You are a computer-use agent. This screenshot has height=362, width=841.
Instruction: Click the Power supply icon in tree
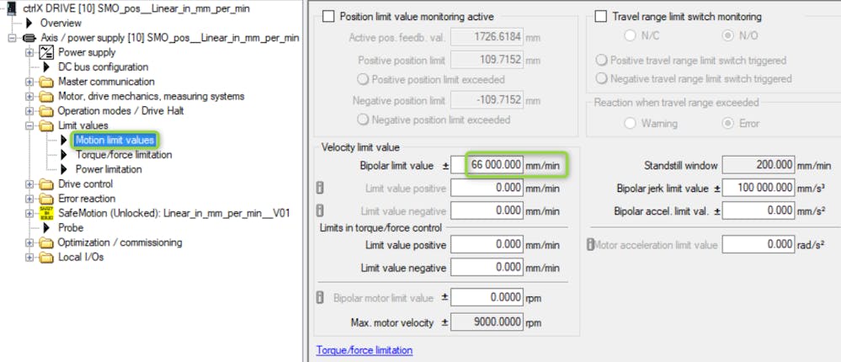pos(47,52)
